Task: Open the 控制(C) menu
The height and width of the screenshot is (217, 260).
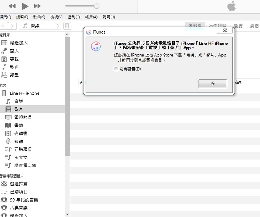Action: tap(74, 17)
